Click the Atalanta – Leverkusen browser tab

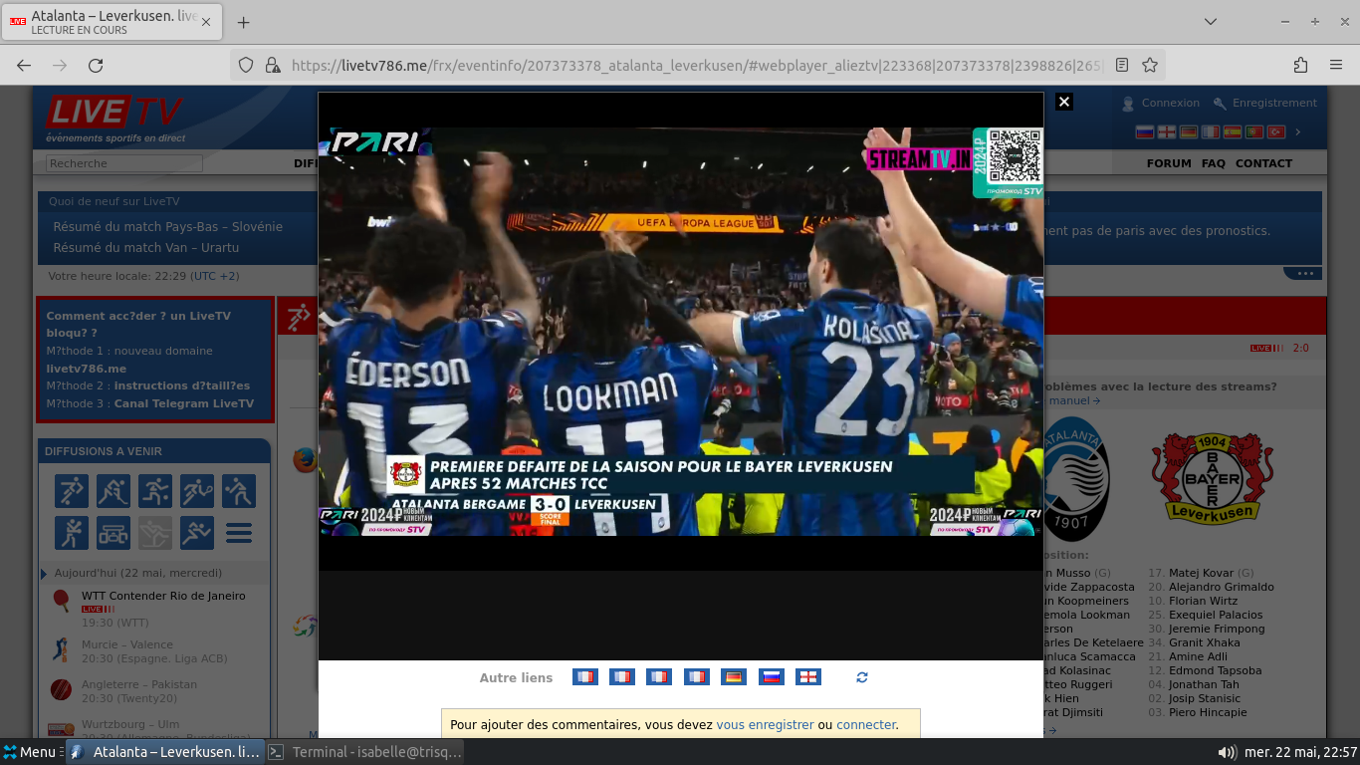[112, 22]
